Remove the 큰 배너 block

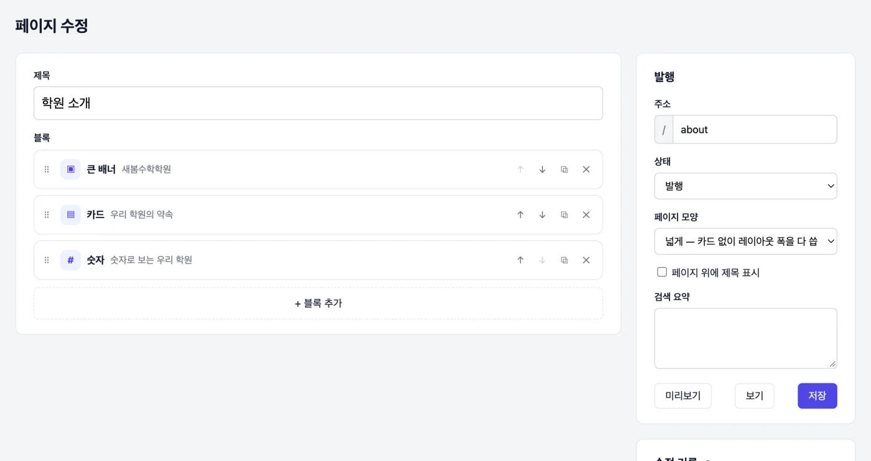586,170
